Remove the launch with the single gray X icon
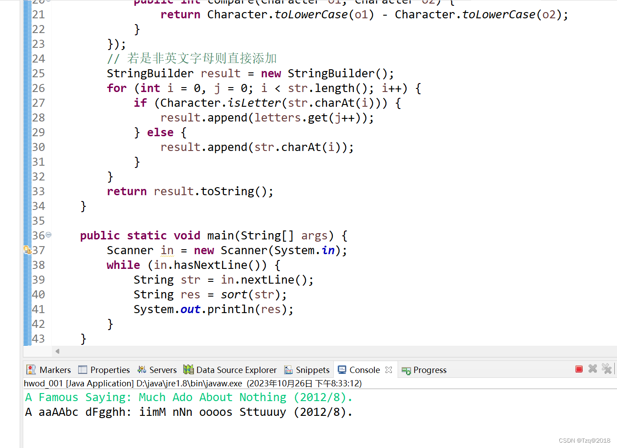The height and width of the screenshot is (448, 617). (x=592, y=368)
